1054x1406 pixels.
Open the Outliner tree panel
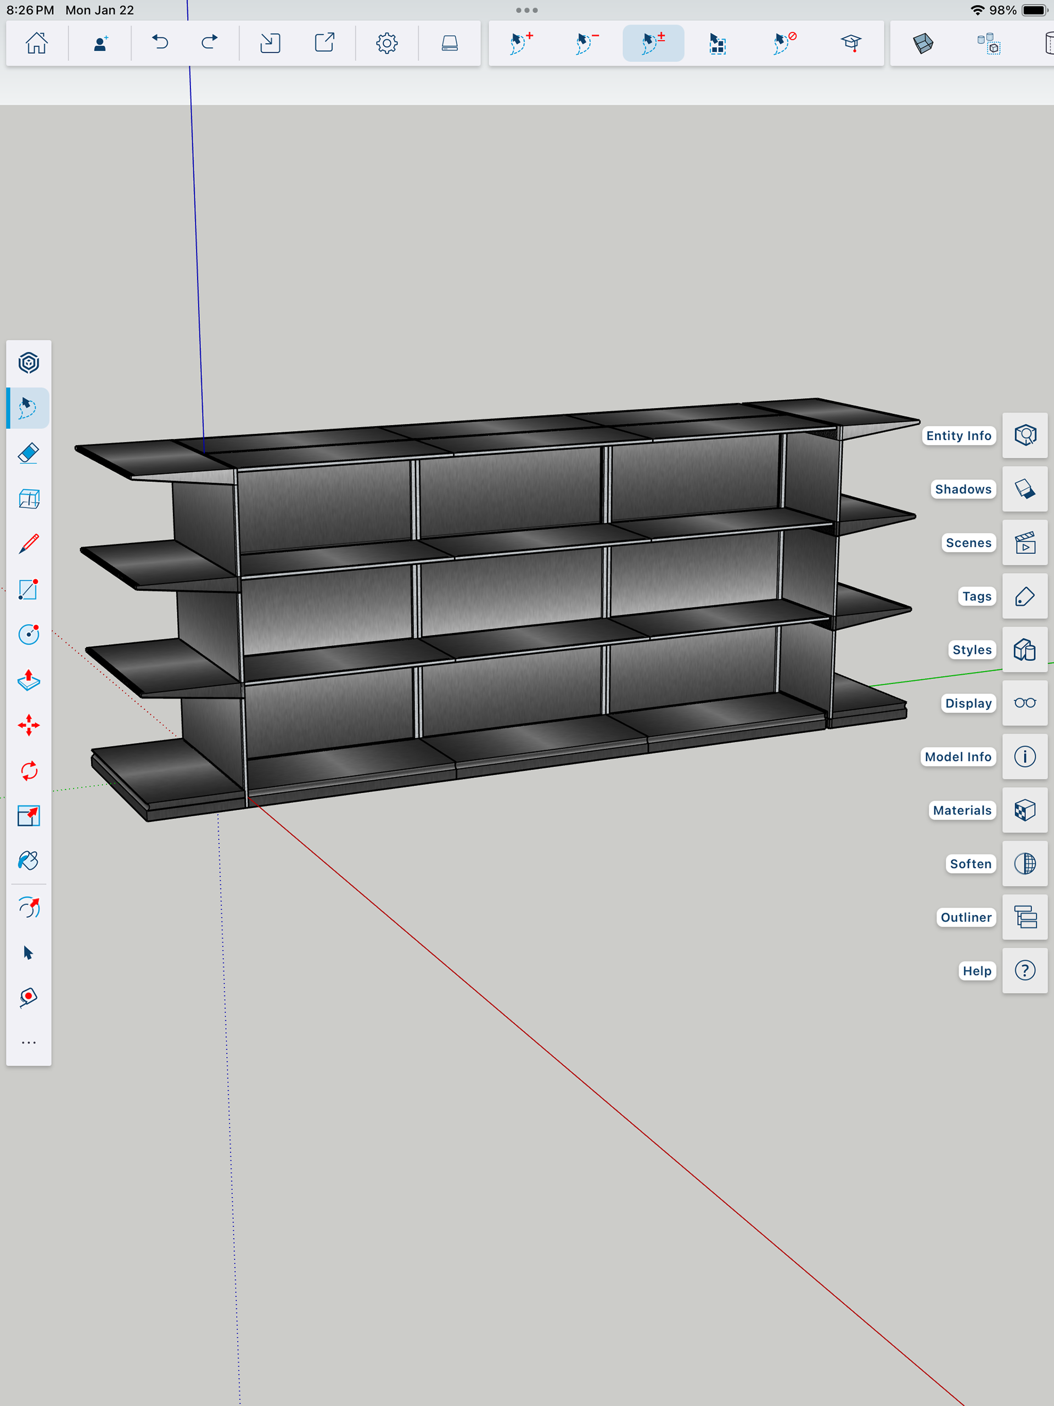(x=1025, y=917)
